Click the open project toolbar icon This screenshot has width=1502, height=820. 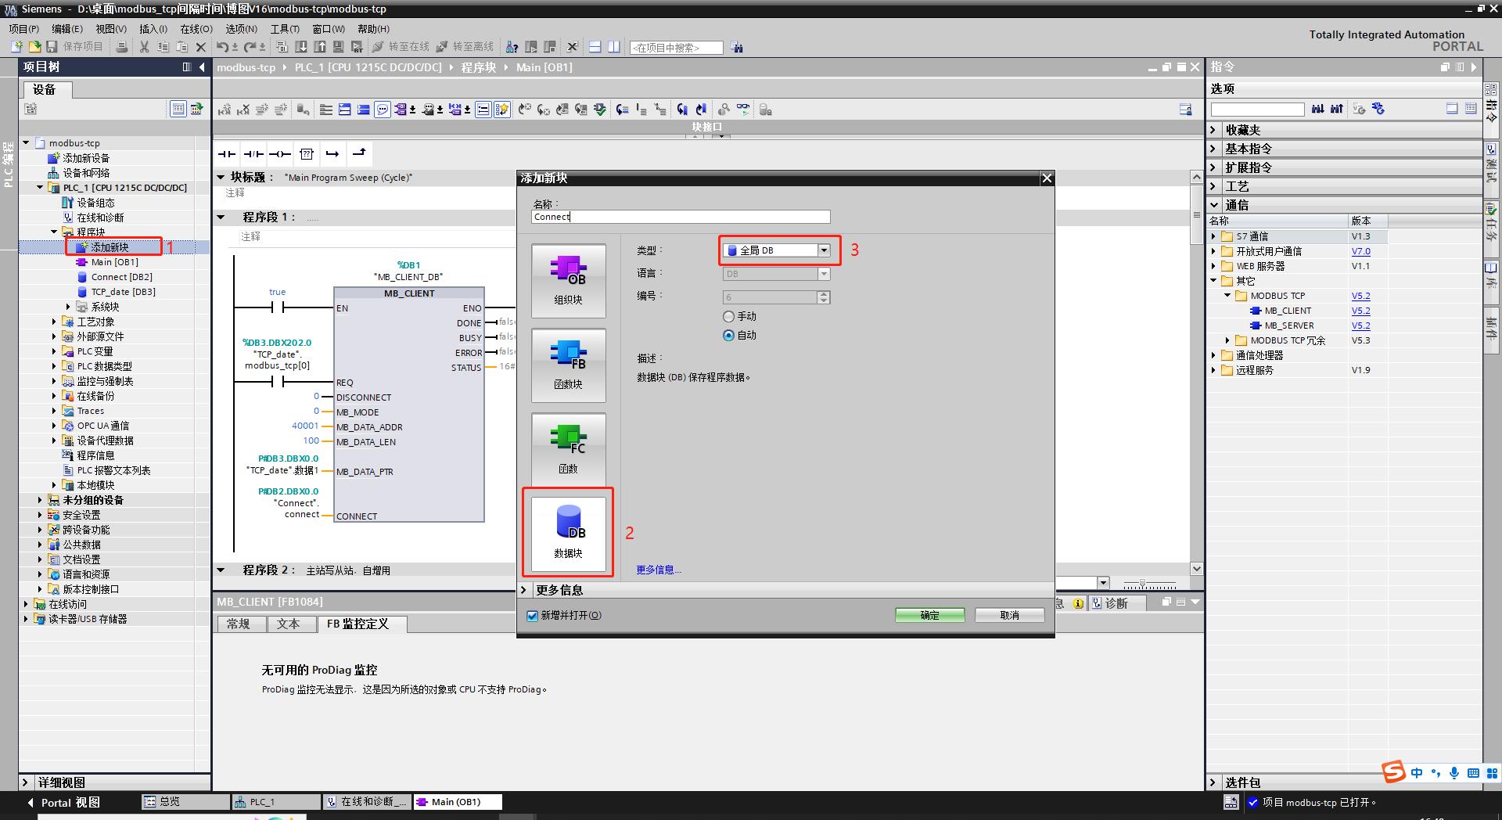pyautogui.click(x=34, y=47)
